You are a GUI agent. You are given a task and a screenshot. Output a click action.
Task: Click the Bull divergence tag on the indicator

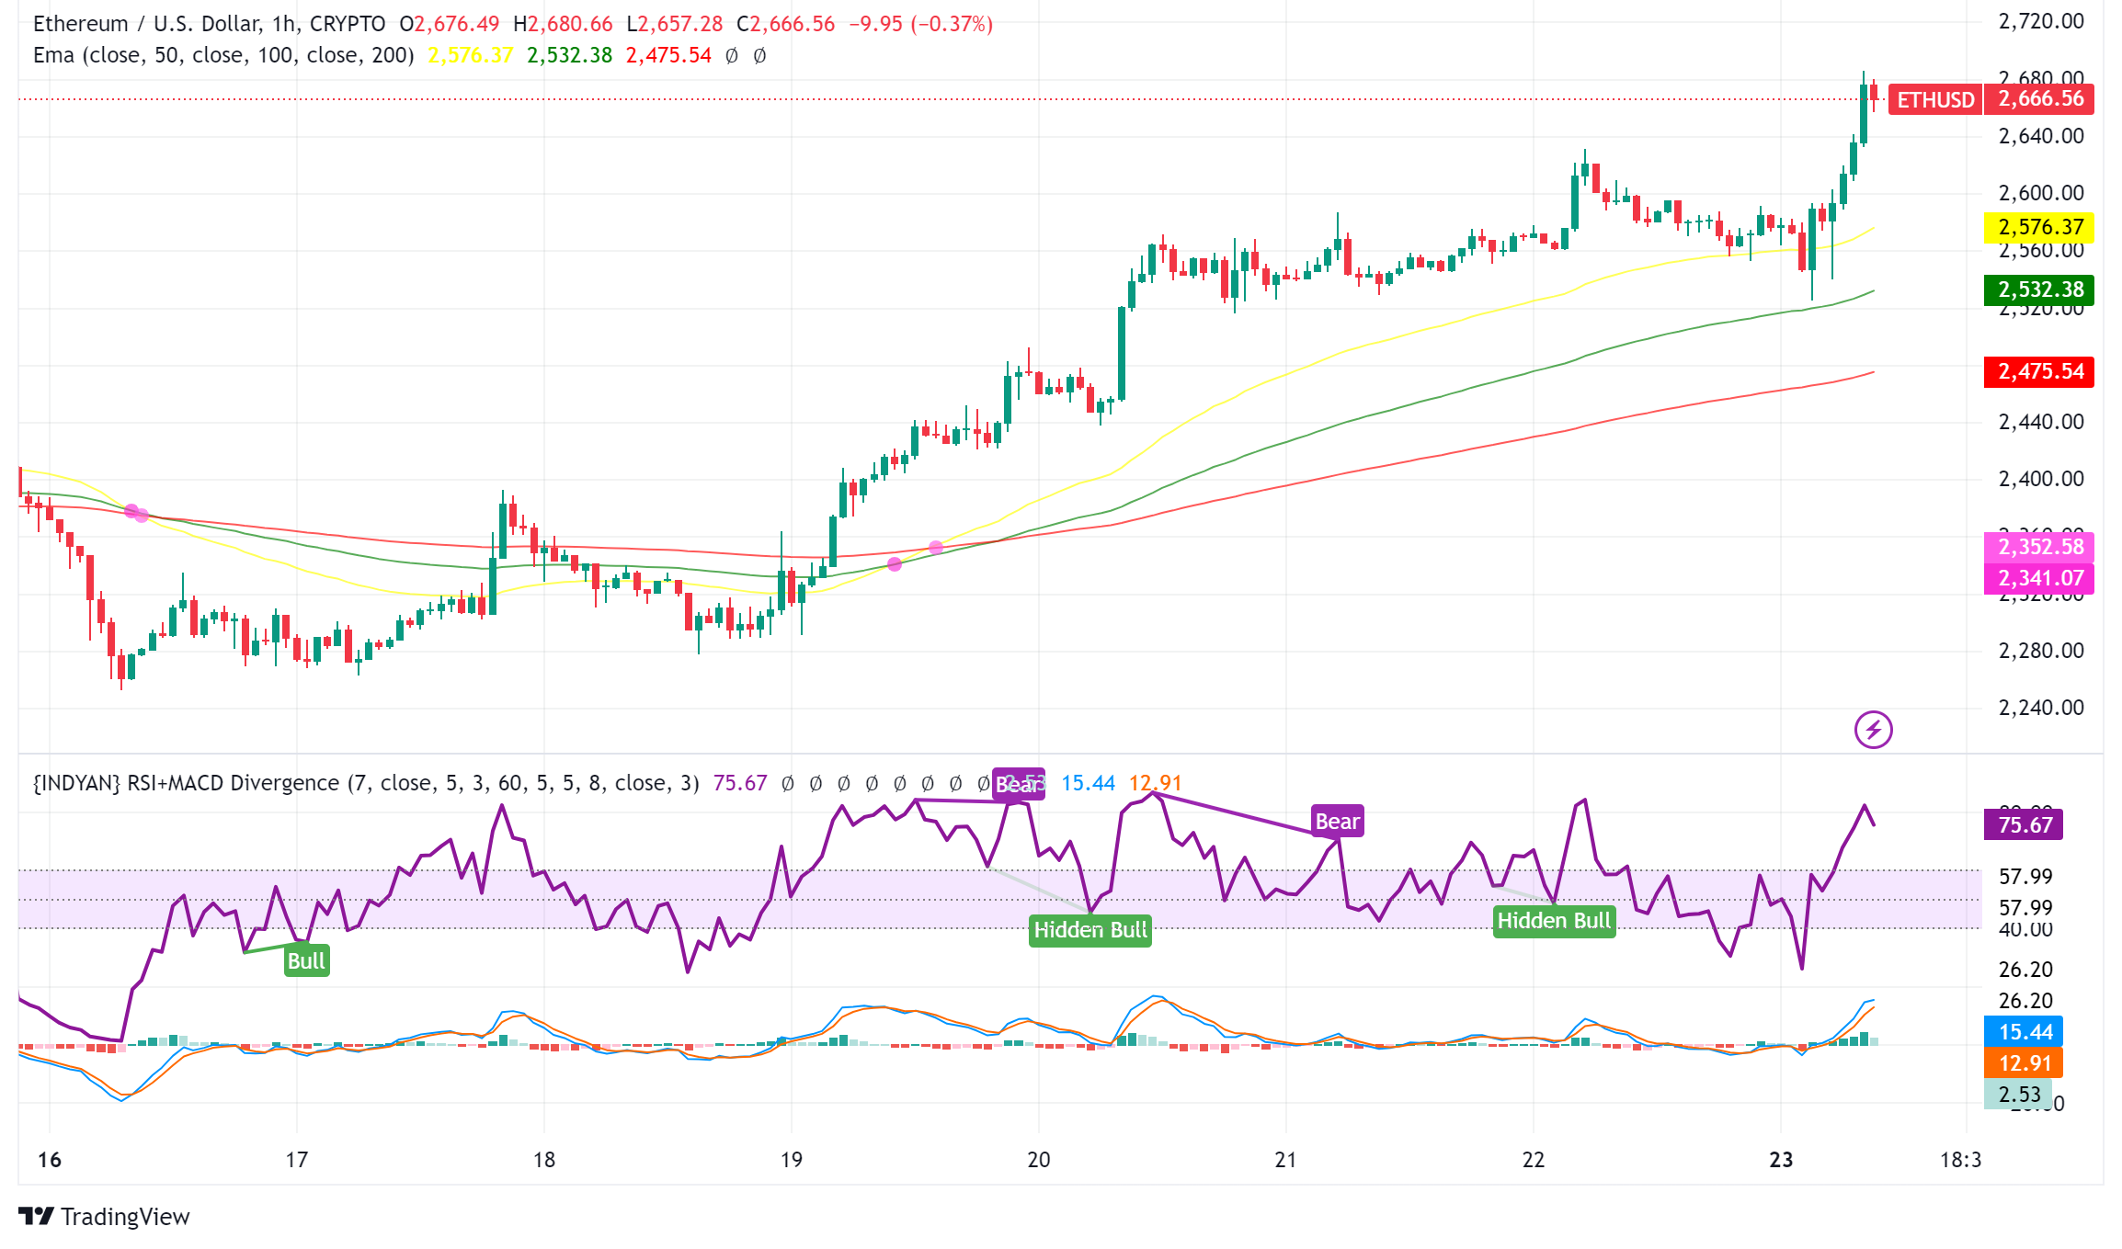pos(304,960)
